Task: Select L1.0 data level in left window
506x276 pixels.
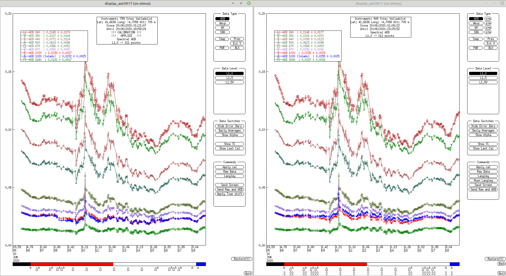Action: (x=229, y=73)
